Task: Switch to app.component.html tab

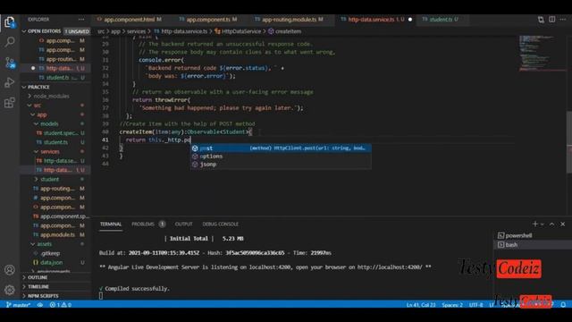Action: (129, 20)
